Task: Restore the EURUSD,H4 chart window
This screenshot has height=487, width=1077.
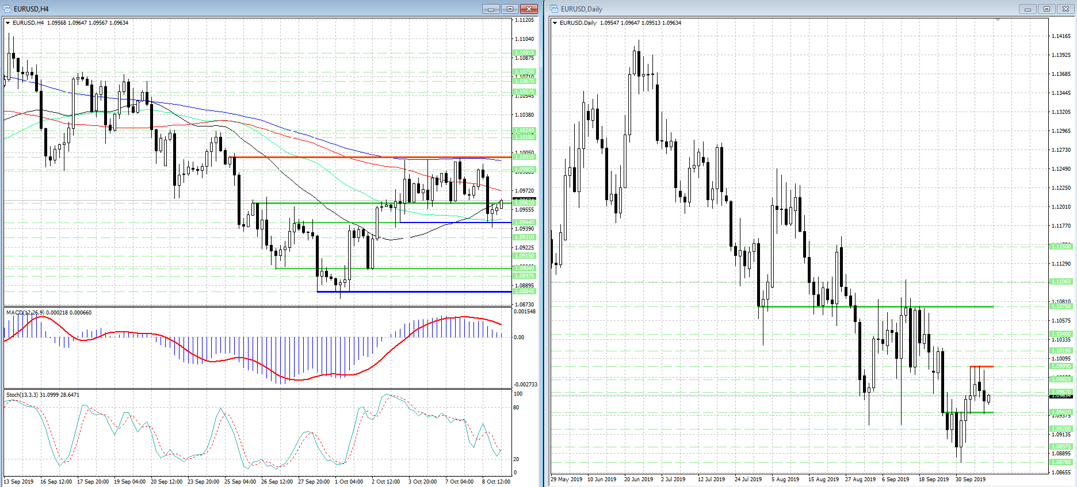Action: pos(510,9)
